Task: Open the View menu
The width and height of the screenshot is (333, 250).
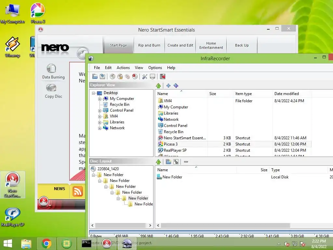Action: pos(139,68)
